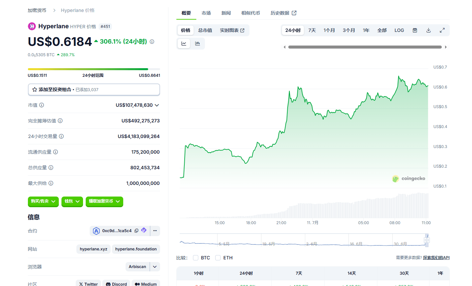Open hyperlane.xyz website link

93,249
